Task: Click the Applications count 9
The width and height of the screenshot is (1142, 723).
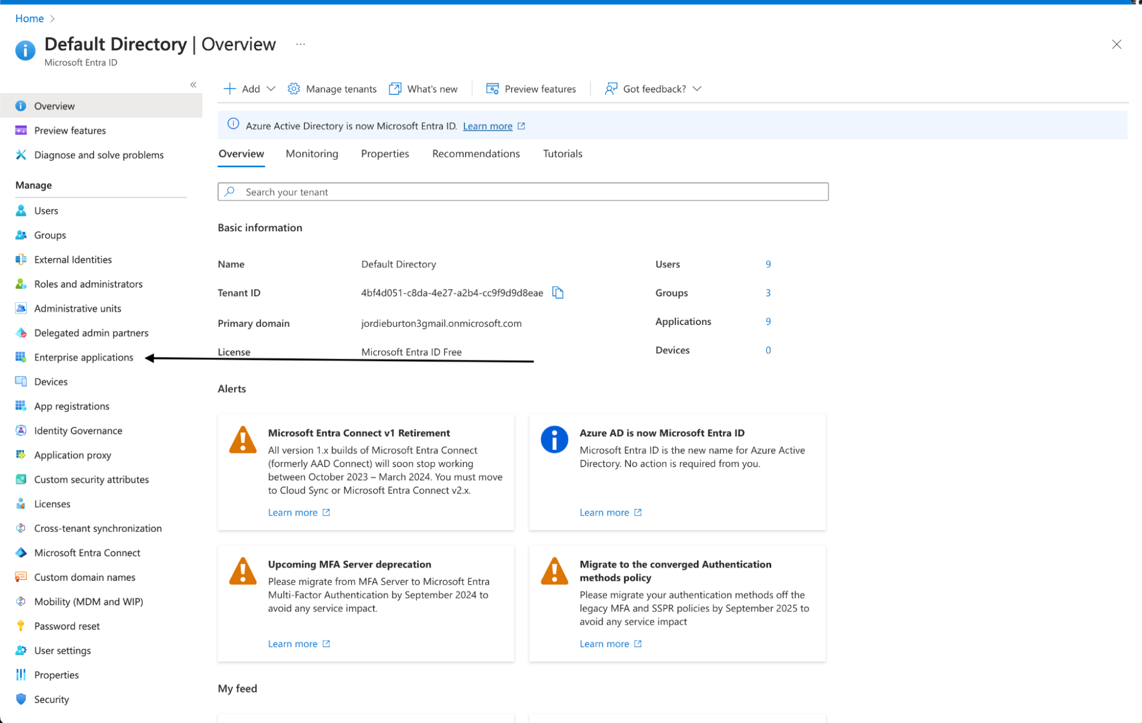Action: click(768, 321)
